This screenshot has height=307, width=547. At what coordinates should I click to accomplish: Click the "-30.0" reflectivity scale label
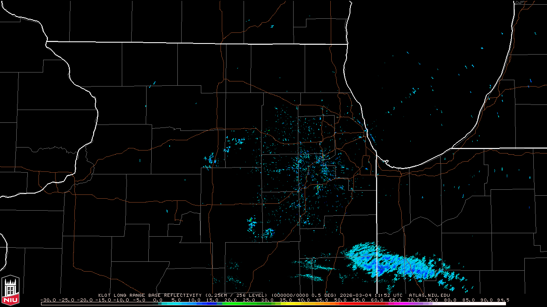click(x=48, y=300)
